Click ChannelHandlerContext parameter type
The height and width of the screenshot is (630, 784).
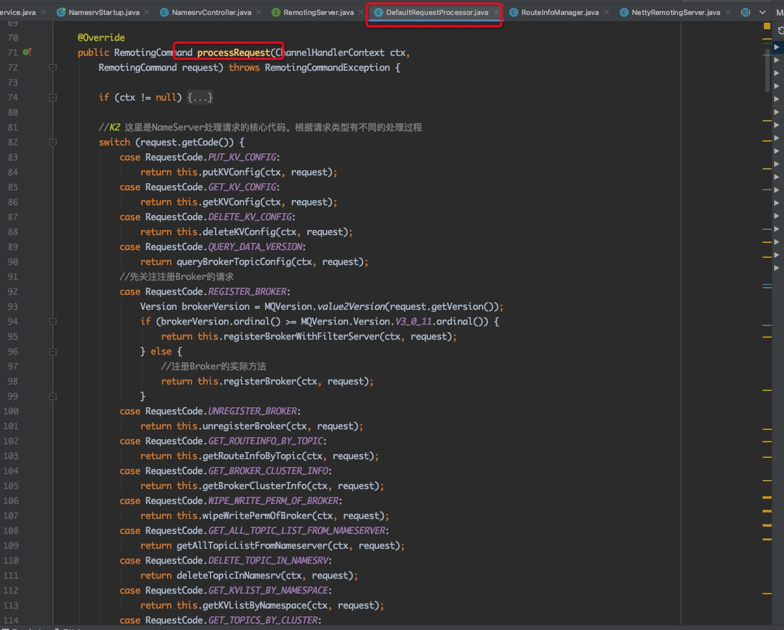(330, 53)
